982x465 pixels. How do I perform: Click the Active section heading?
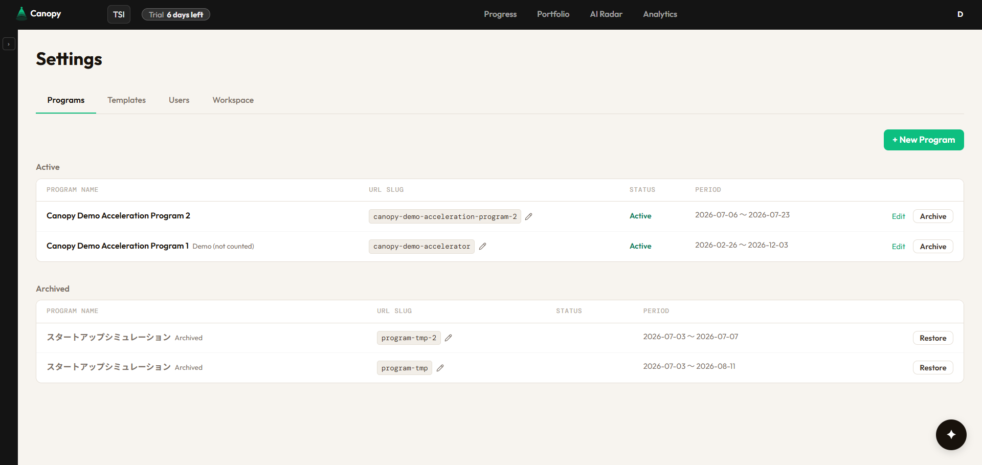[48, 167]
